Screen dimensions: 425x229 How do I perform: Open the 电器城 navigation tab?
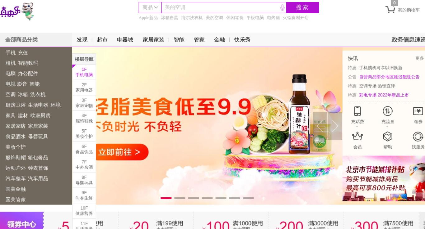pos(125,40)
